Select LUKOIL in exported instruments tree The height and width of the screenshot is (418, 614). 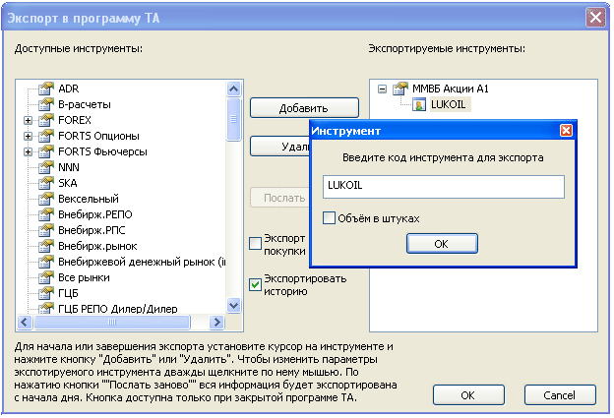pos(449,104)
